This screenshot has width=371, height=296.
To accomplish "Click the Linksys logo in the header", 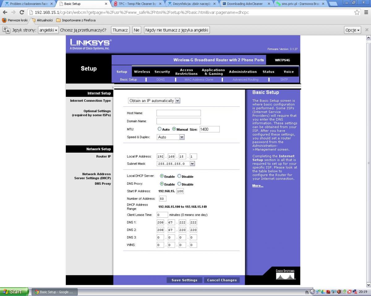I will click(x=90, y=44).
